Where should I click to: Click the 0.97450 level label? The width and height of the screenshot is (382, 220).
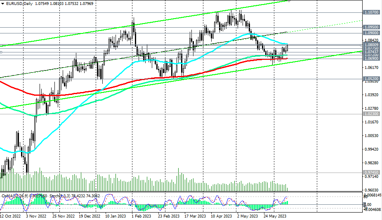[x=372, y=172]
